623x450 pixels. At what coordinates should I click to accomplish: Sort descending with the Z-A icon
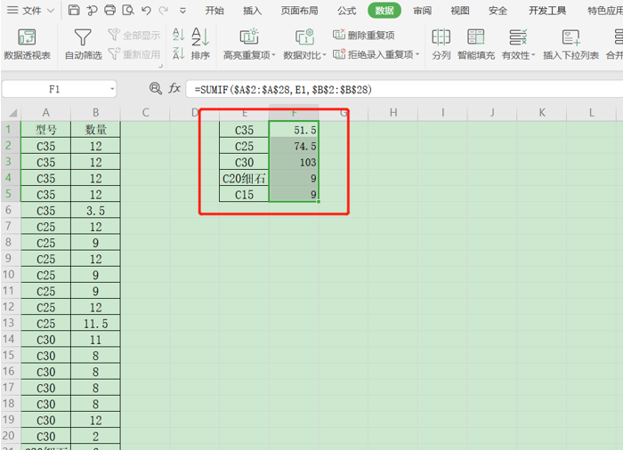tap(178, 53)
